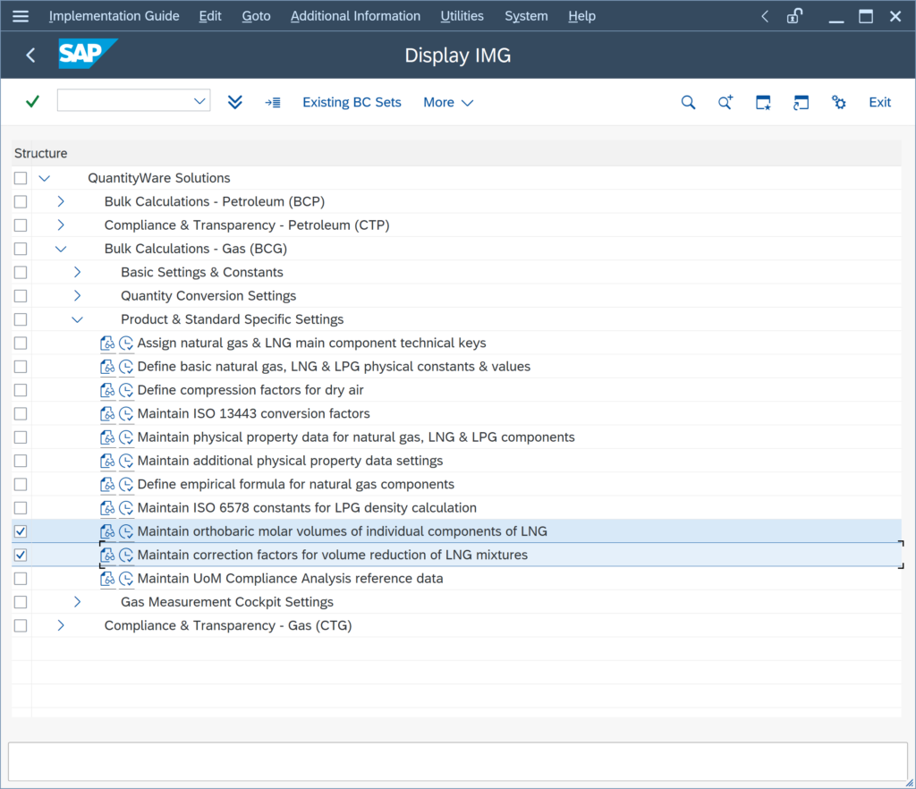916x789 pixels.
Task: Collapse Bulk Calculations - Gas (BCG) node
Action: [61, 249]
